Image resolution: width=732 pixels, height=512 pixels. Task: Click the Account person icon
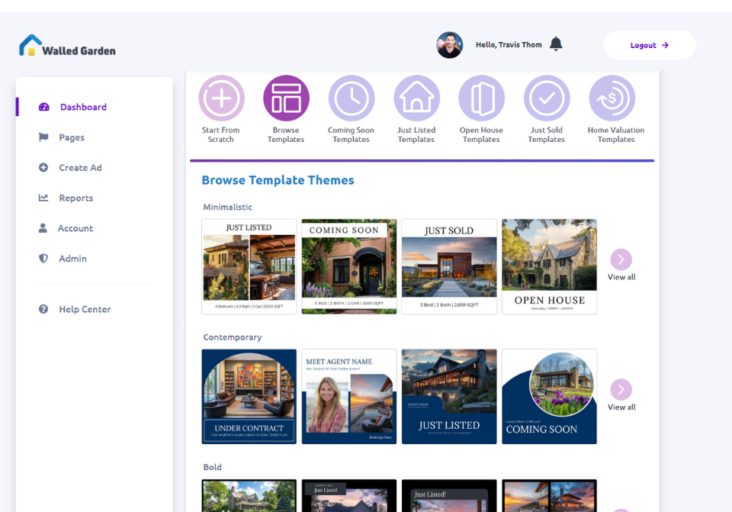point(43,228)
